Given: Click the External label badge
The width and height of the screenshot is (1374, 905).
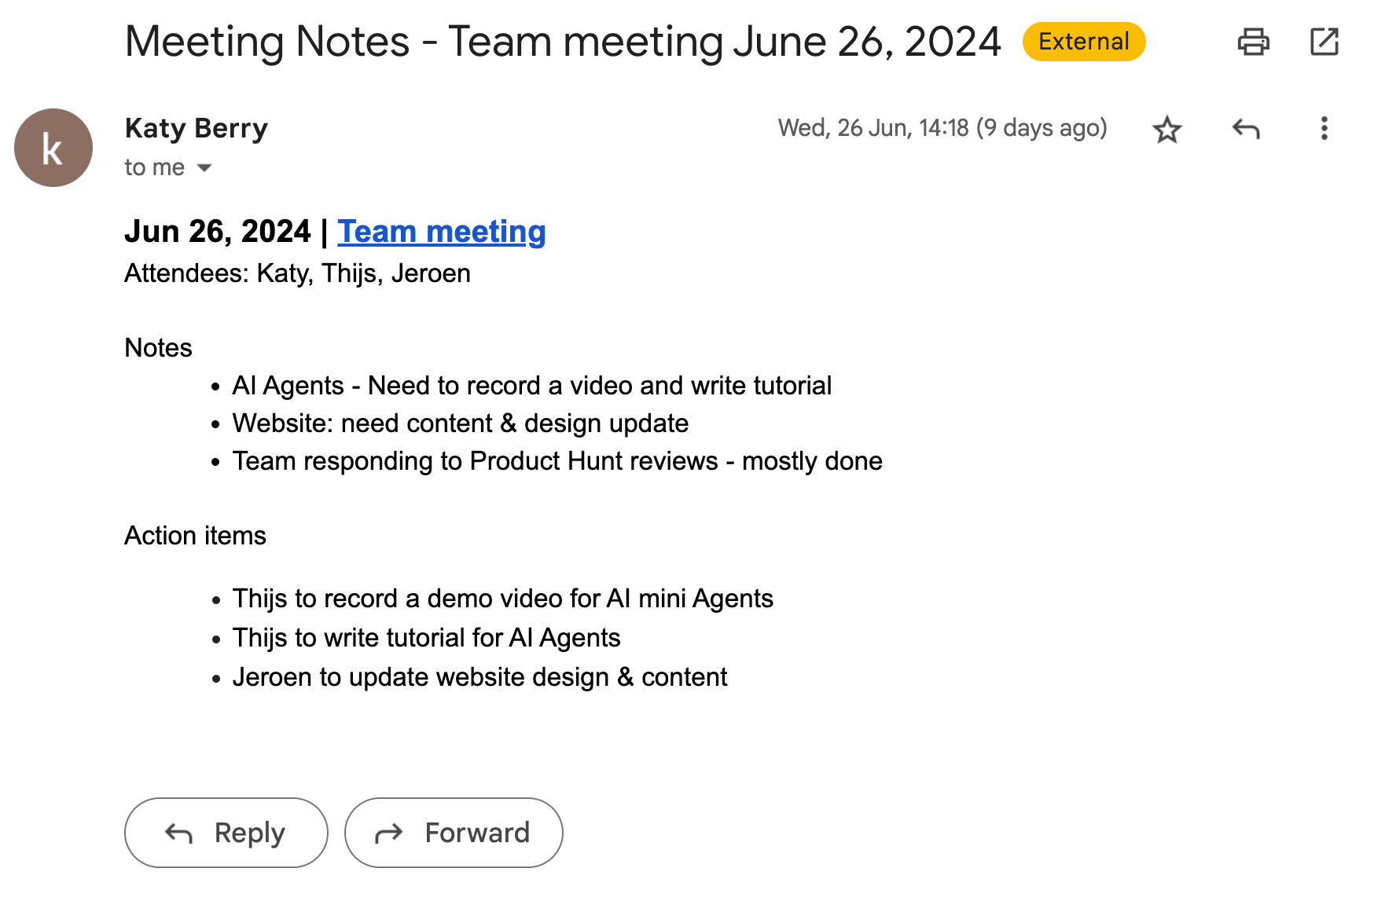Looking at the screenshot, I should [1083, 42].
